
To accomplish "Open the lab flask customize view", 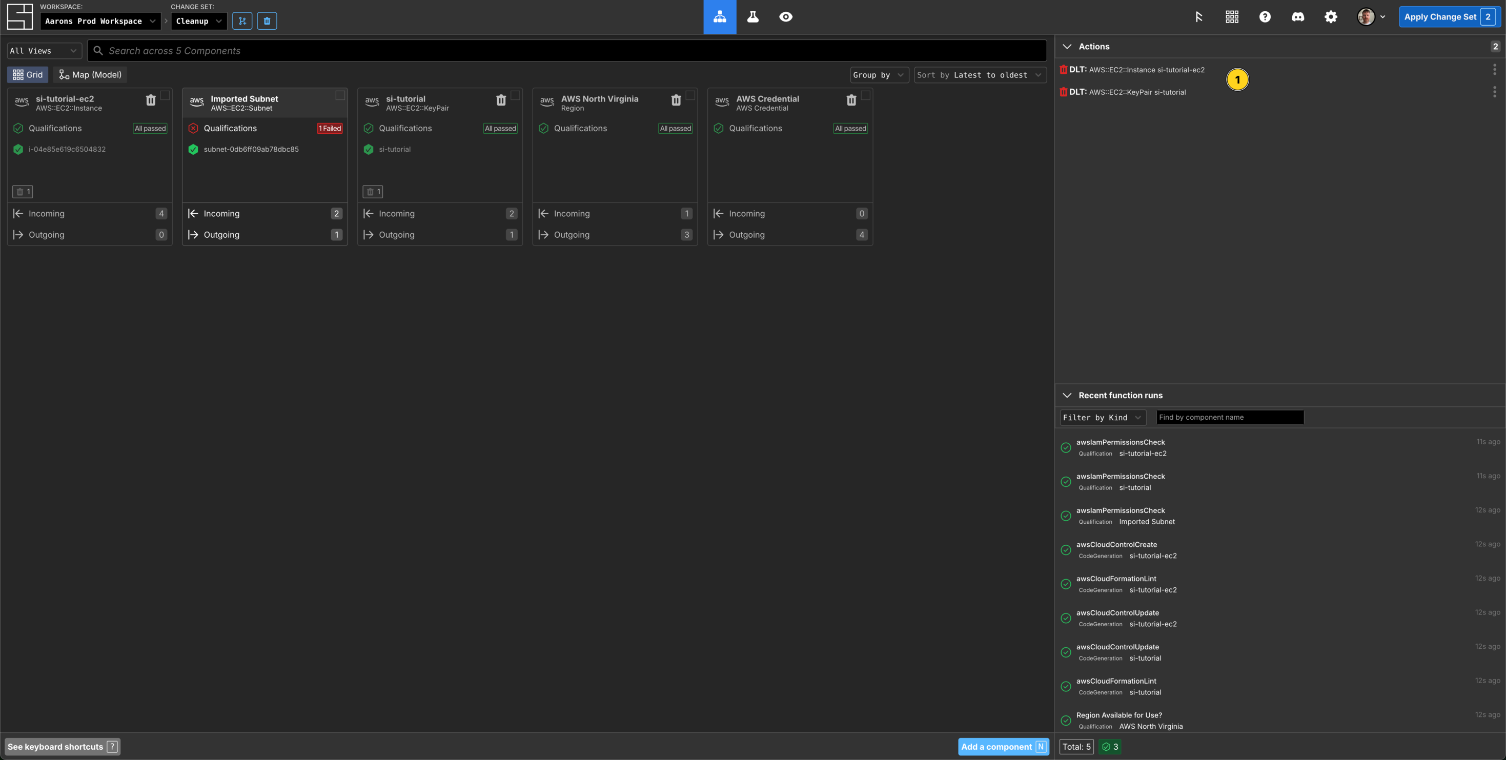I will (x=753, y=17).
